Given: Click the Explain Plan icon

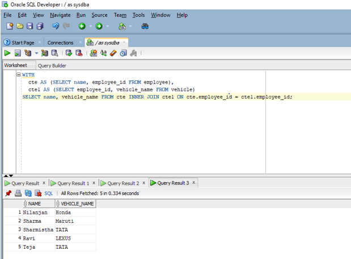Looking at the screenshot, I should coord(28,53).
